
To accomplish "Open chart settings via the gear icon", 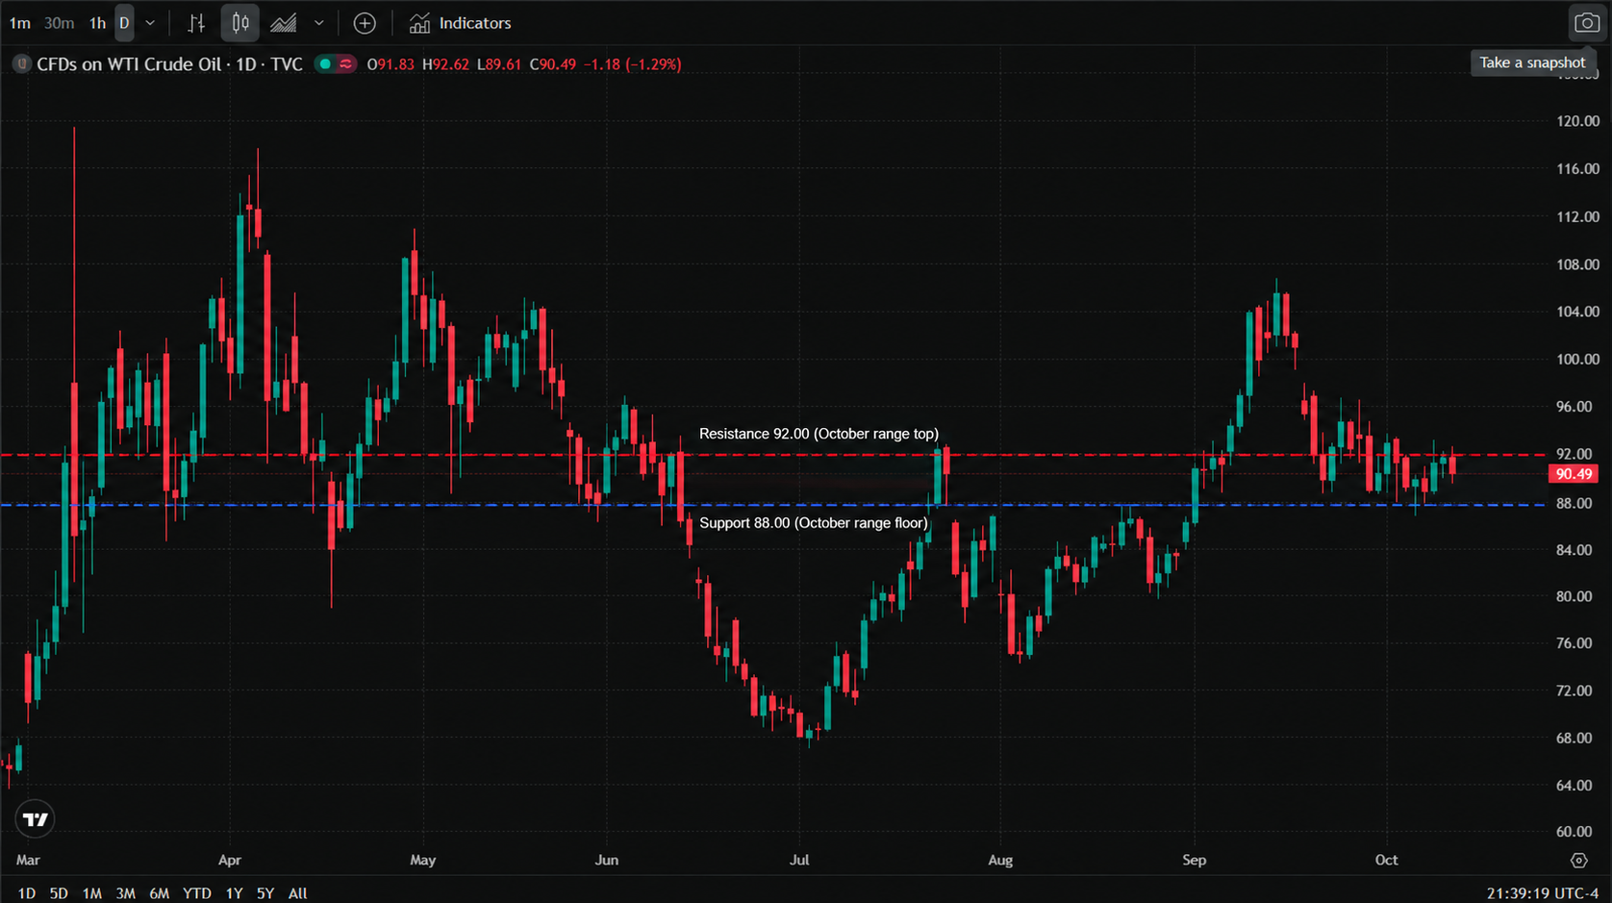I will 1578,860.
